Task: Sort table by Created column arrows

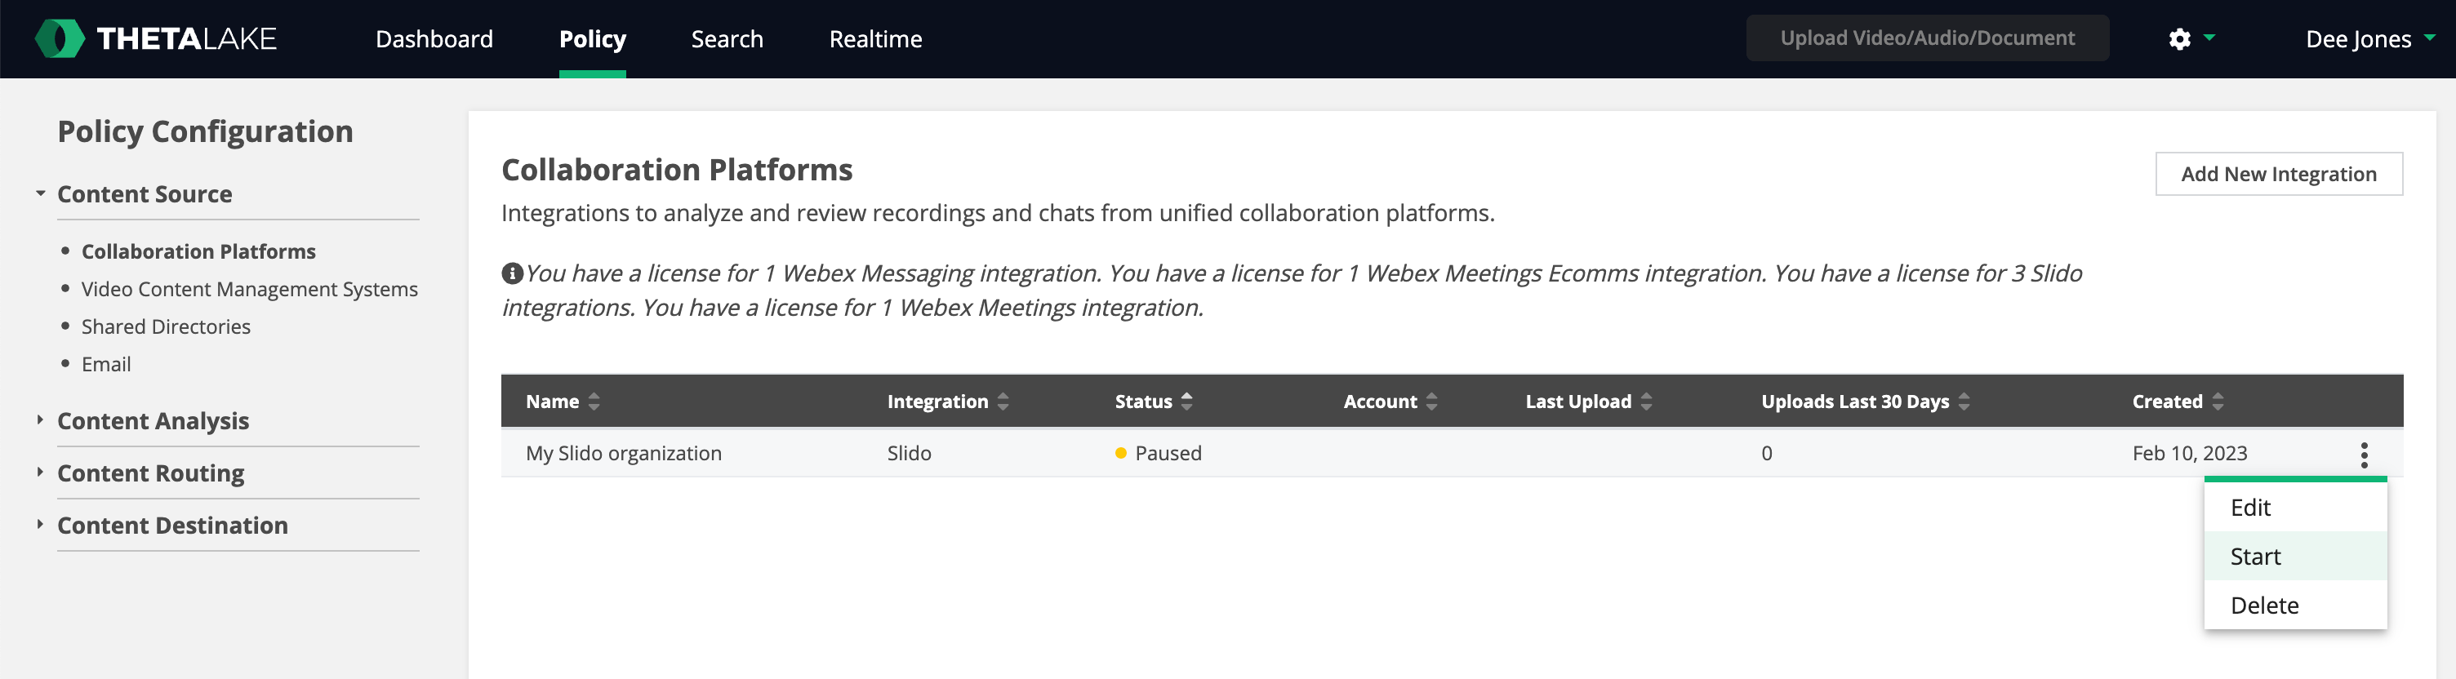Action: pyautogui.click(x=2217, y=402)
